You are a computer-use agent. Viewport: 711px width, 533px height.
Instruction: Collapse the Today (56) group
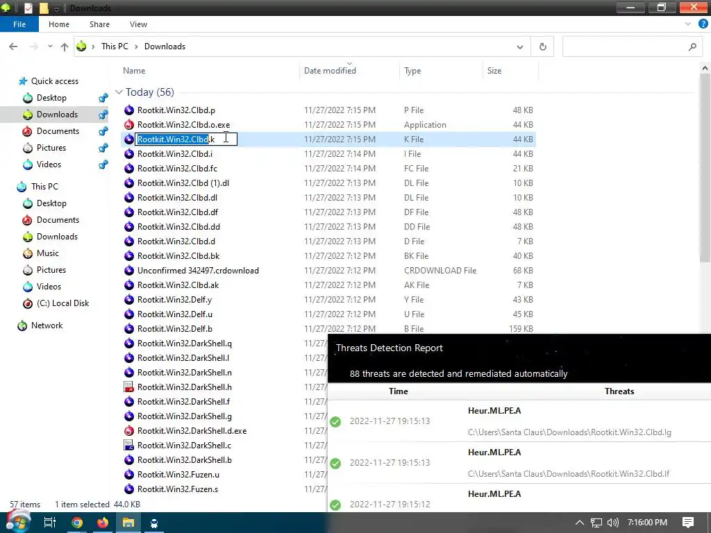[x=119, y=92]
